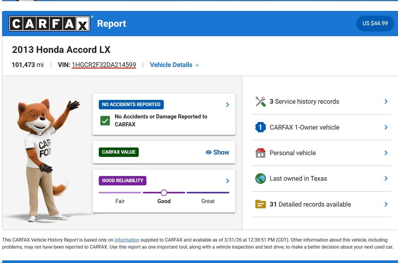
Task: Click the blue 1-Owner badge icon
Action: [x=260, y=127]
